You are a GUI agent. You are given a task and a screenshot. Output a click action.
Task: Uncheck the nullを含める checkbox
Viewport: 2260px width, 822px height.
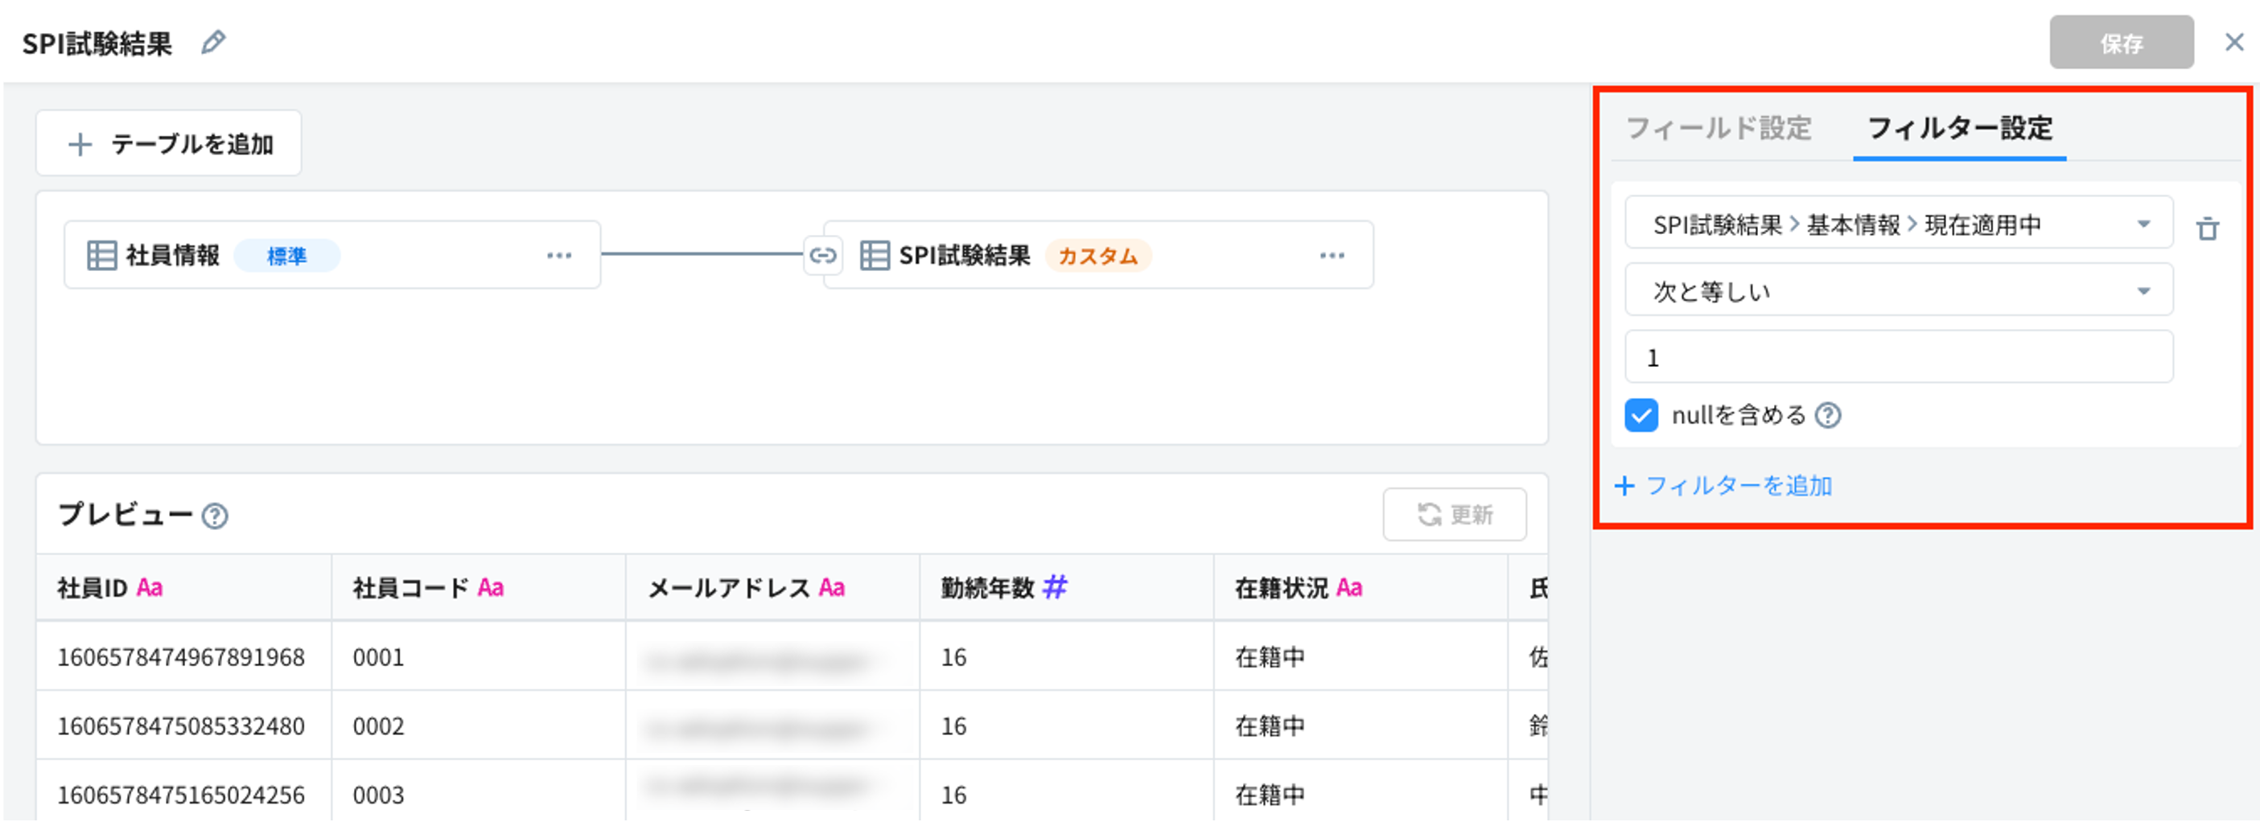click(1640, 415)
